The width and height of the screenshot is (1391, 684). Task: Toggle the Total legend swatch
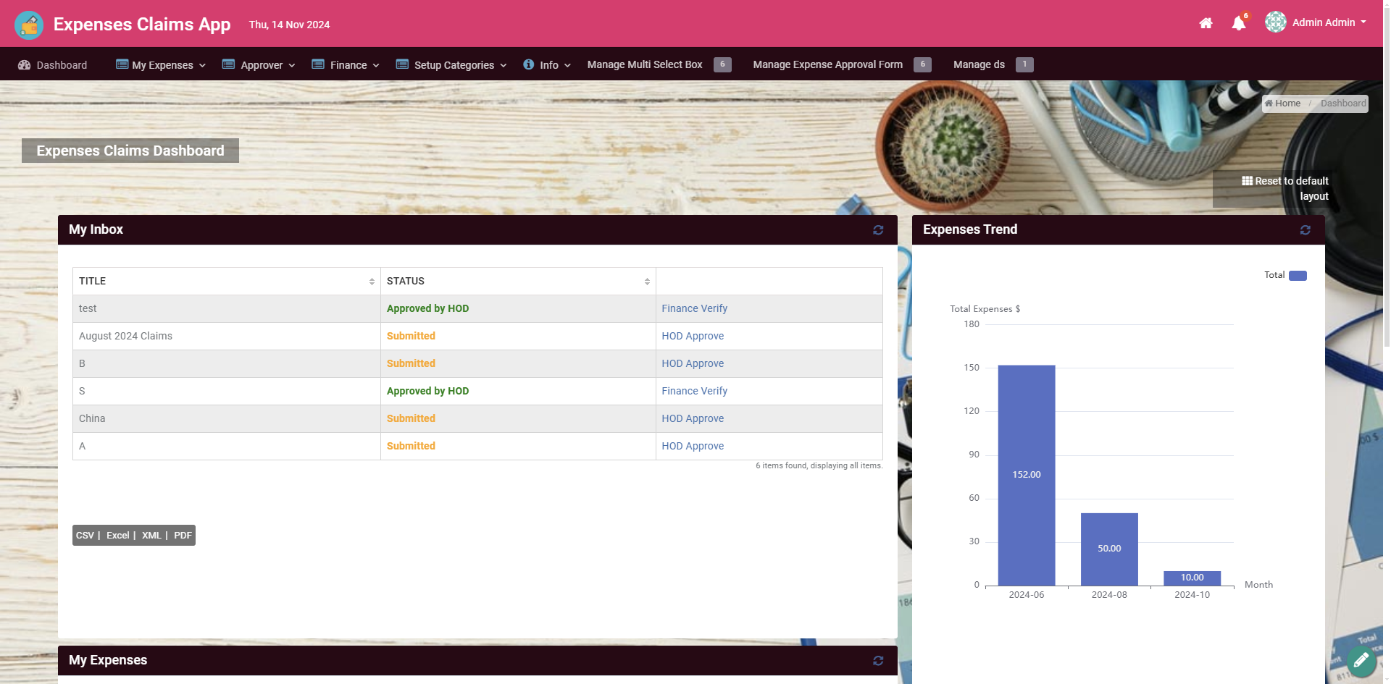[x=1298, y=276]
